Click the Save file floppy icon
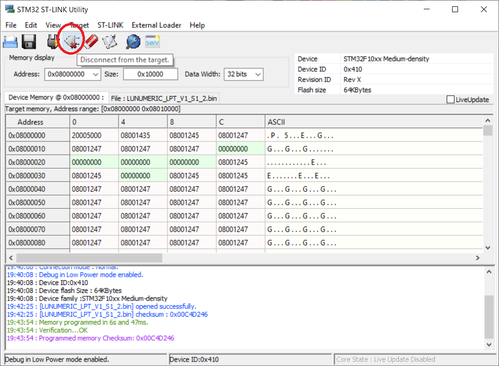 pos(29,42)
